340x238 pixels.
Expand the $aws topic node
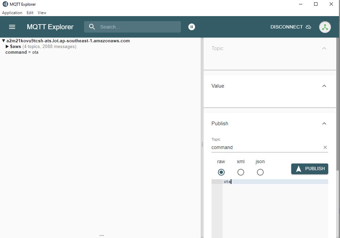[x=7, y=47]
